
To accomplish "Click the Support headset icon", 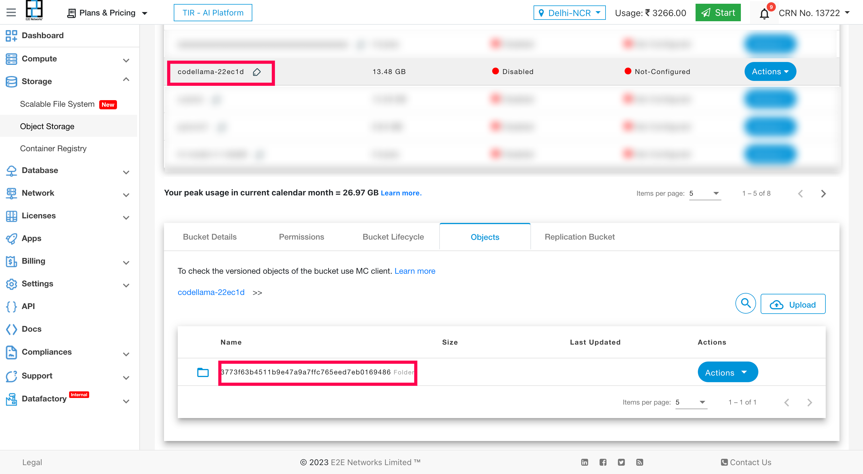I will coord(11,376).
